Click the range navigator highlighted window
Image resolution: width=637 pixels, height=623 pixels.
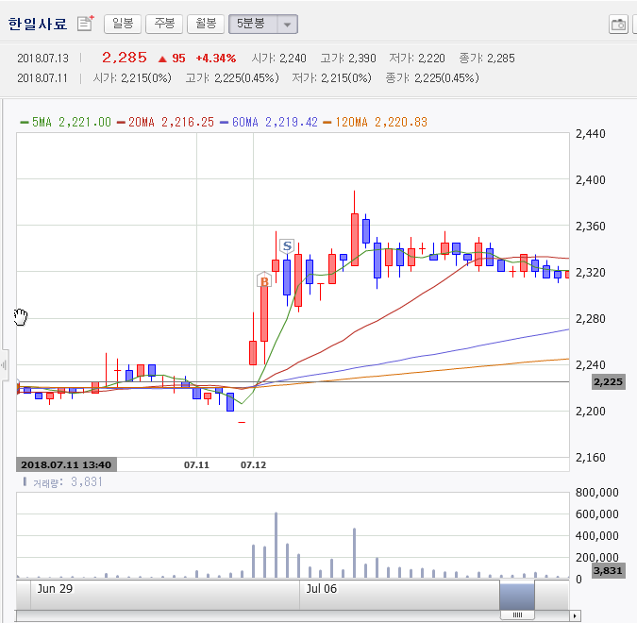(x=517, y=597)
